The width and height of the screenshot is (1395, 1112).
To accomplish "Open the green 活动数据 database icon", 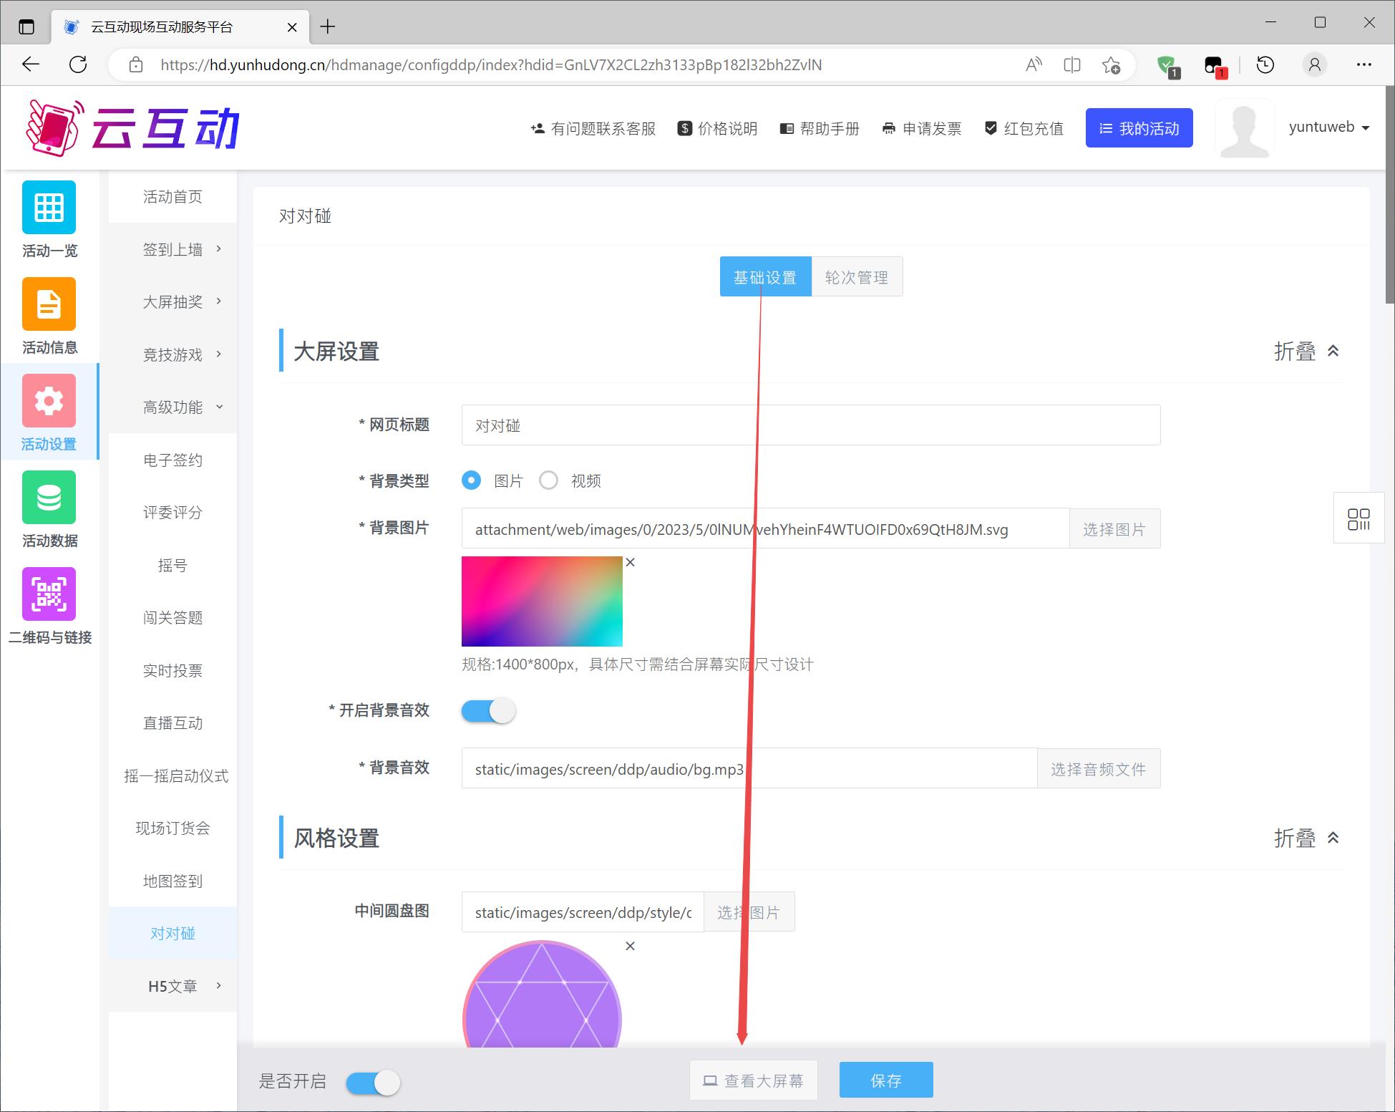I will point(49,498).
